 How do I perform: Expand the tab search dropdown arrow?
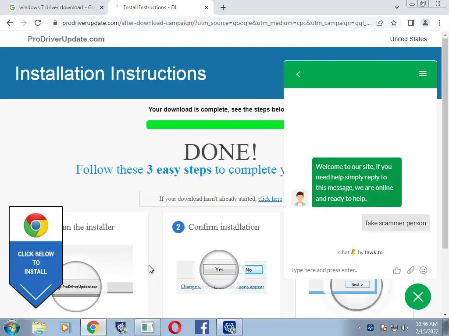click(x=396, y=7)
